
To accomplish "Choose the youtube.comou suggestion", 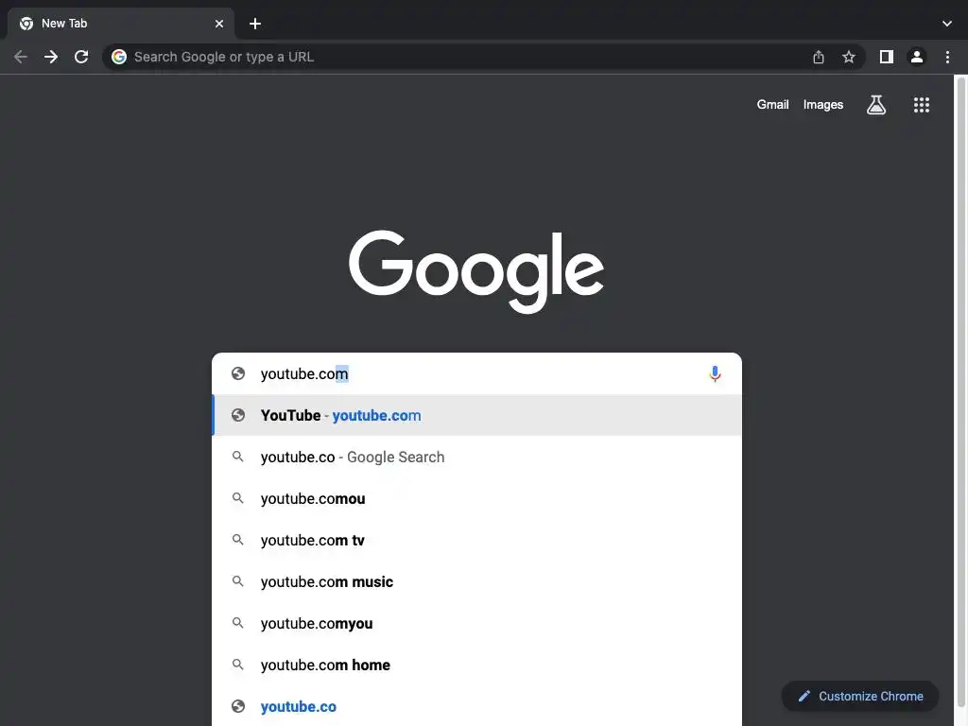I will [476, 498].
